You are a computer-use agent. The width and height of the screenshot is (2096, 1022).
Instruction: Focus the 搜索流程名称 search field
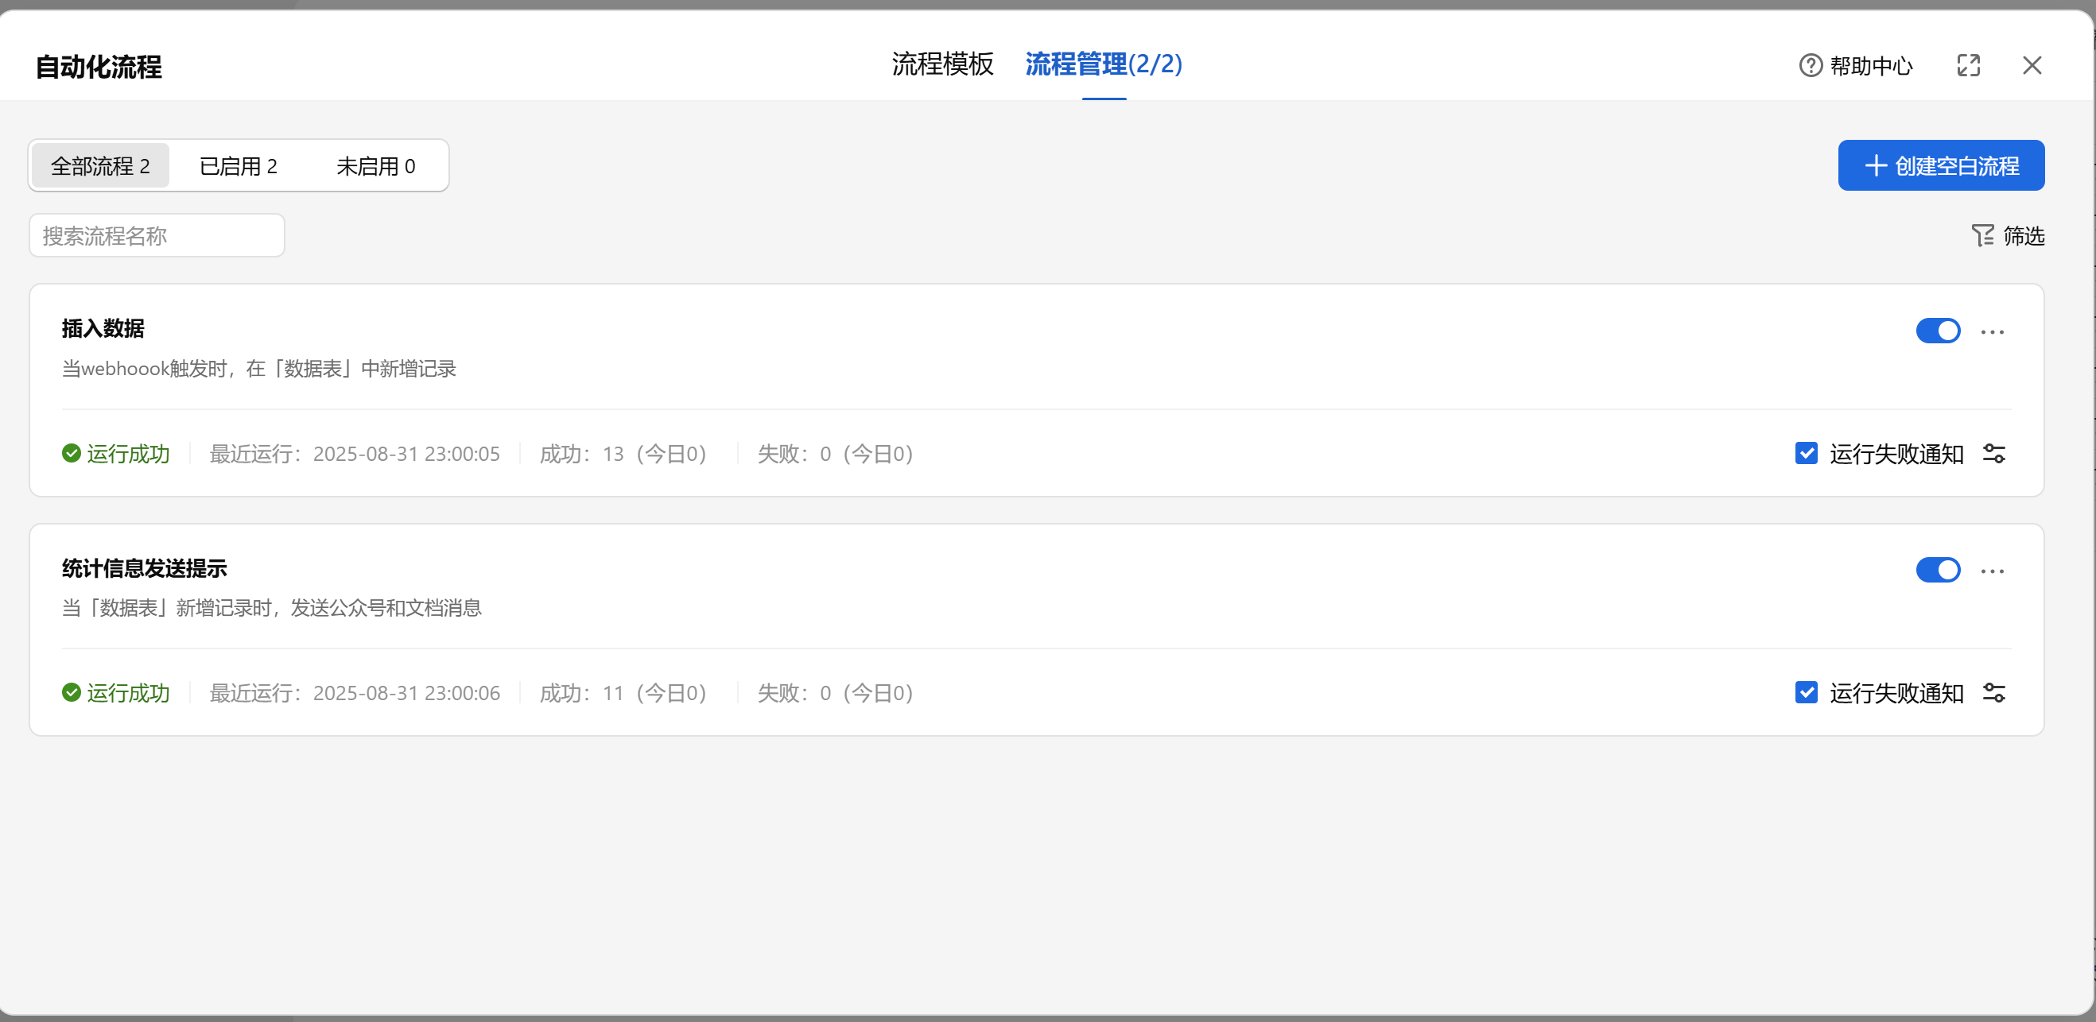pyautogui.click(x=157, y=236)
